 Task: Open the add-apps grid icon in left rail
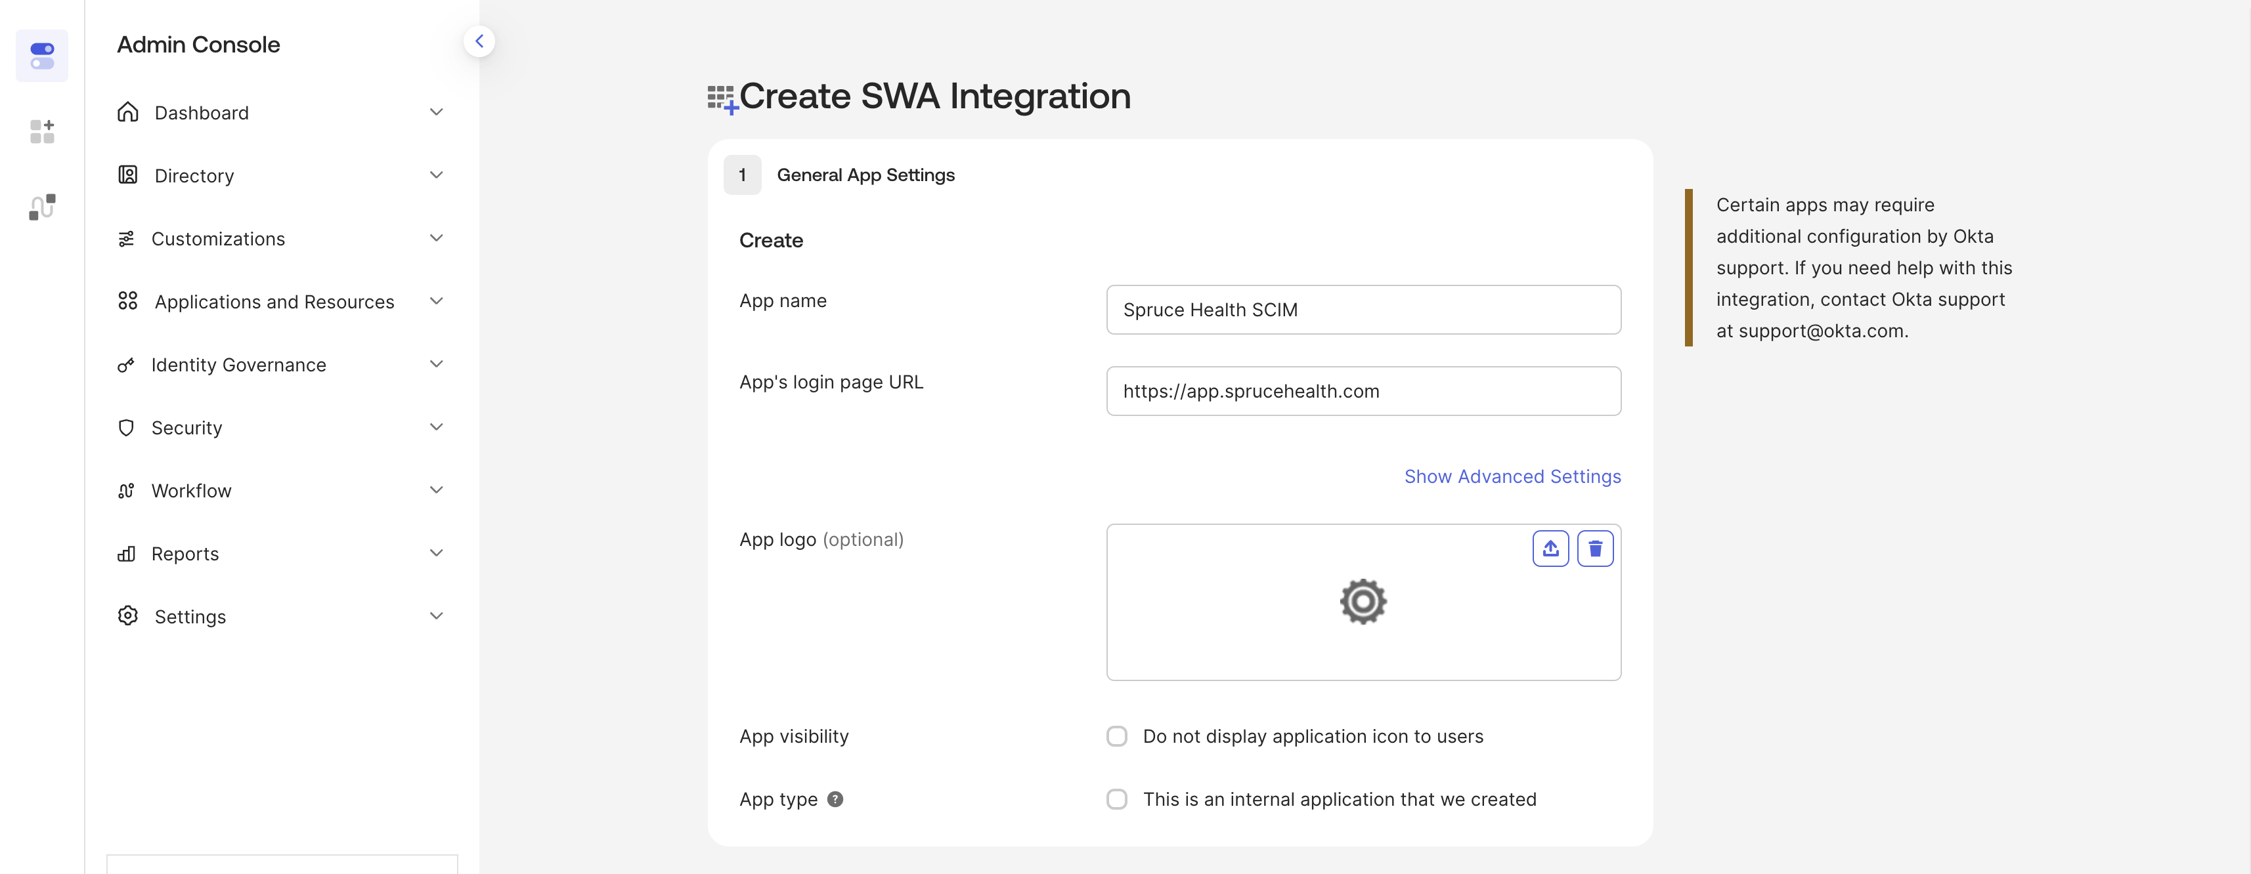click(x=42, y=131)
